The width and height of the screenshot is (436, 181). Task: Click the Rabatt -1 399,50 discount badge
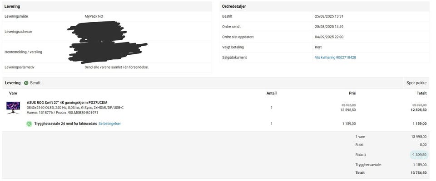click(419, 155)
